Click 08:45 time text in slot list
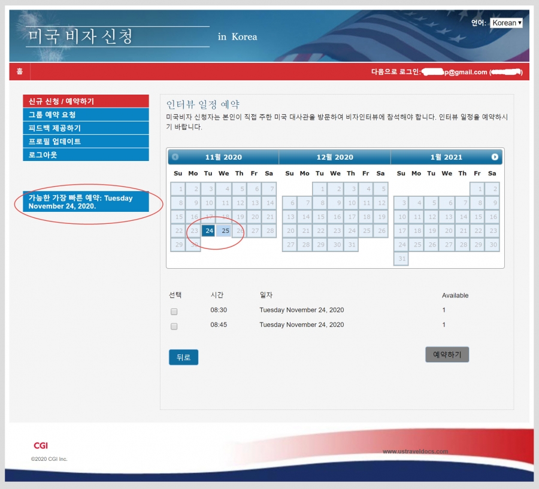 tap(219, 325)
